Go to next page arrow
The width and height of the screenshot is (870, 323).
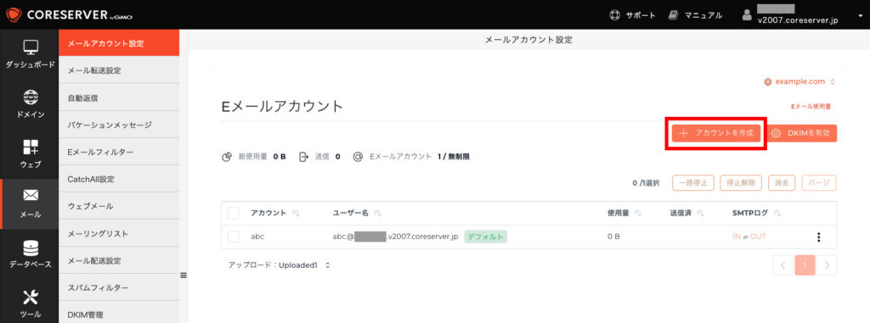point(827,265)
